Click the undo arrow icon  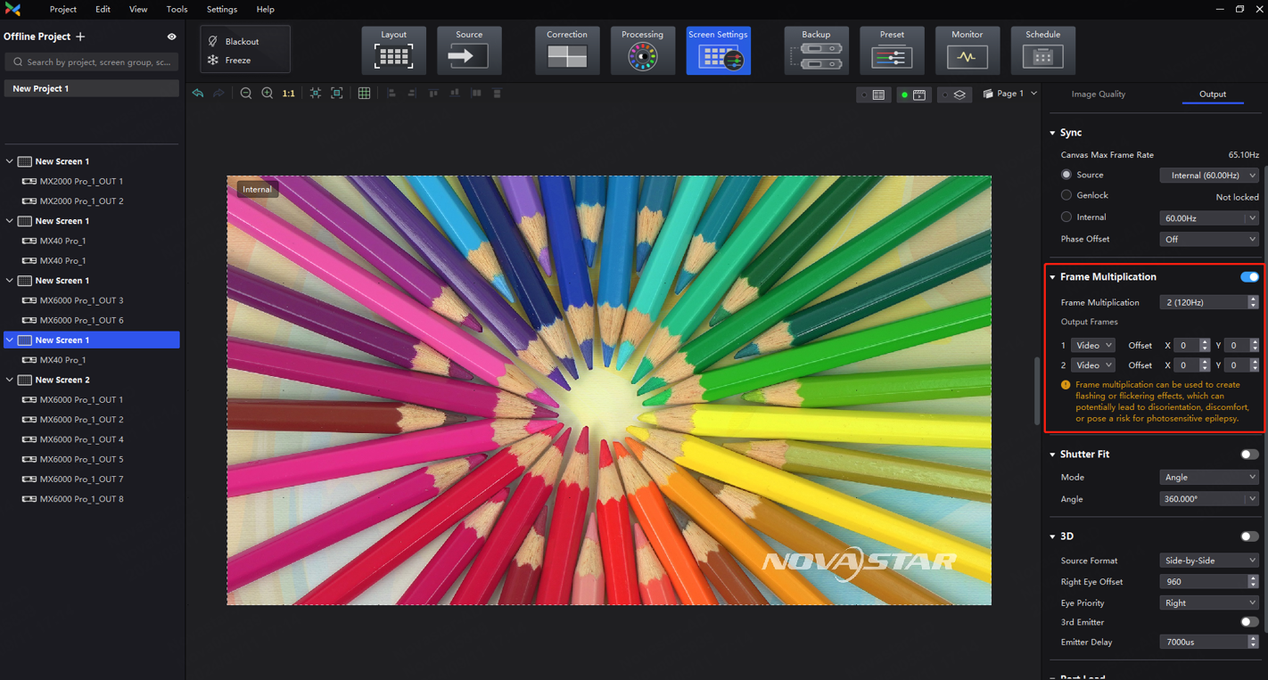[x=198, y=94]
